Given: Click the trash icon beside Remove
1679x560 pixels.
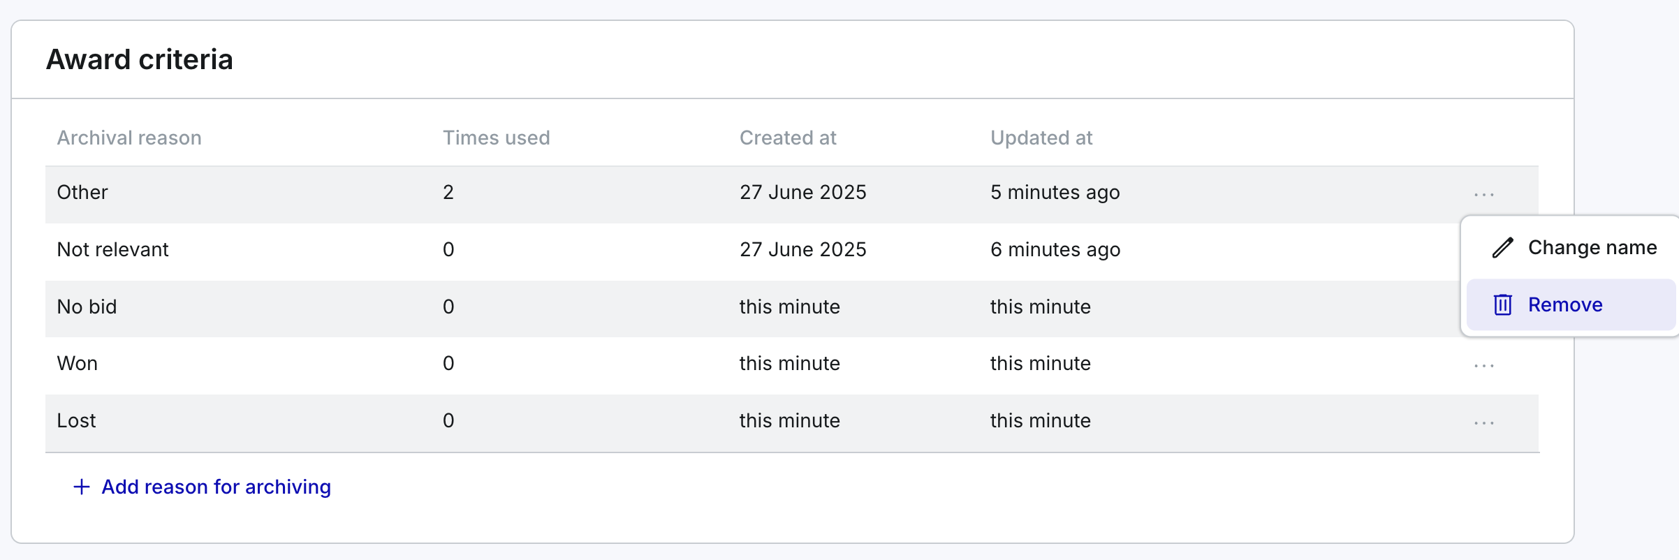Looking at the screenshot, I should 1502,305.
